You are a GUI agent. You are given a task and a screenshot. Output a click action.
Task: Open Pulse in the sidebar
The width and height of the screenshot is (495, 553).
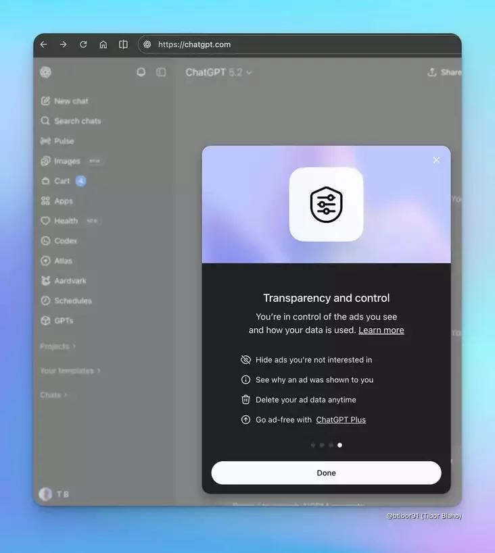(64, 141)
